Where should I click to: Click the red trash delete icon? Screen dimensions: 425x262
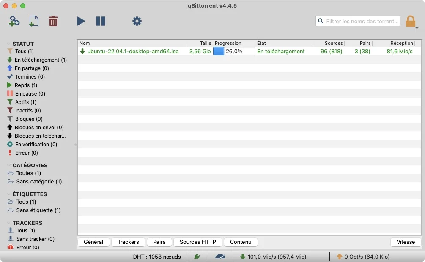pos(53,21)
